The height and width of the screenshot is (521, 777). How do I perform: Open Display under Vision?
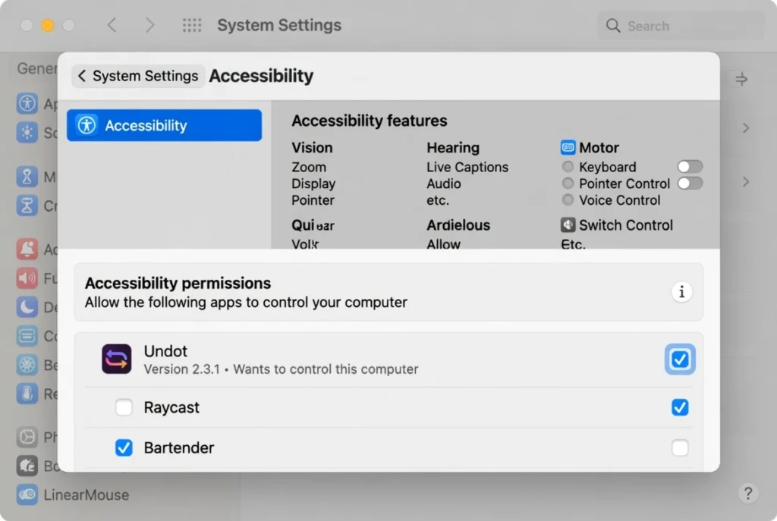point(313,184)
